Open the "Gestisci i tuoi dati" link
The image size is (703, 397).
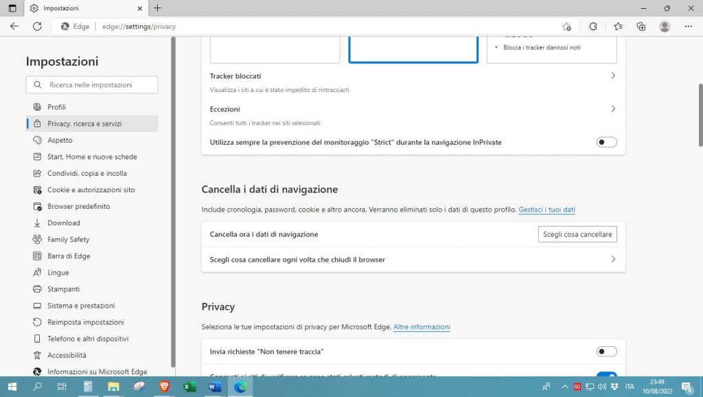click(x=546, y=209)
